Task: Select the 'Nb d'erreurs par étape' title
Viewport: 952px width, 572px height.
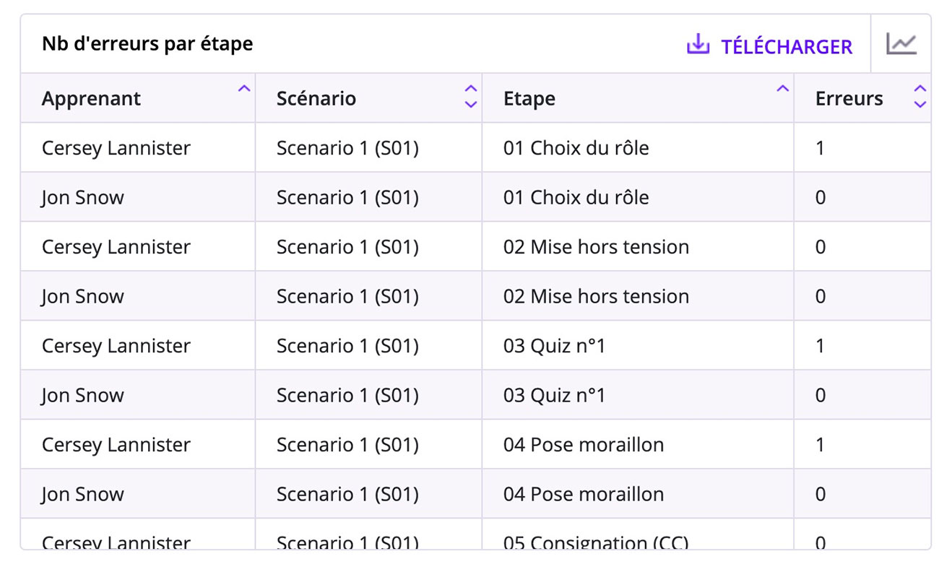Action: [x=147, y=44]
